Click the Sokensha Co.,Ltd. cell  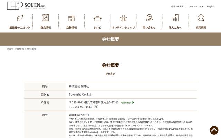tap(80, 94)
